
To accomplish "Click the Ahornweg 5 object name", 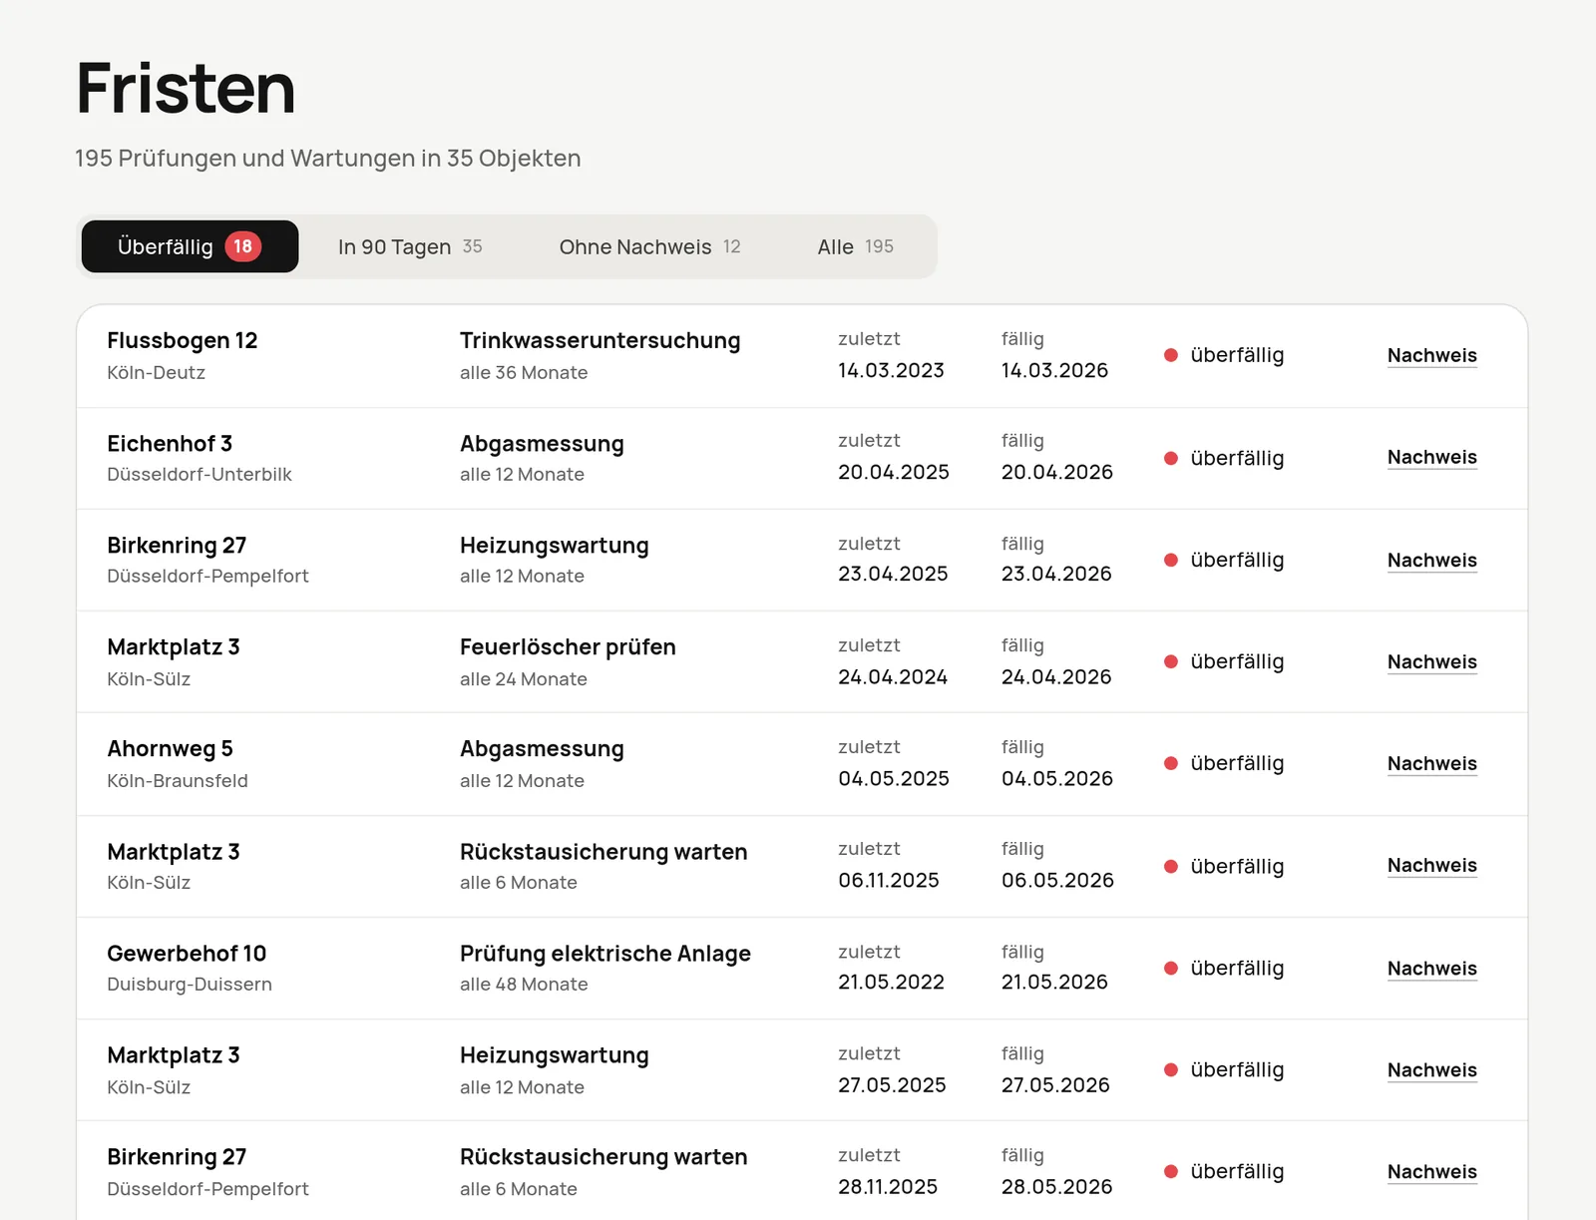I will coord(171,748).
